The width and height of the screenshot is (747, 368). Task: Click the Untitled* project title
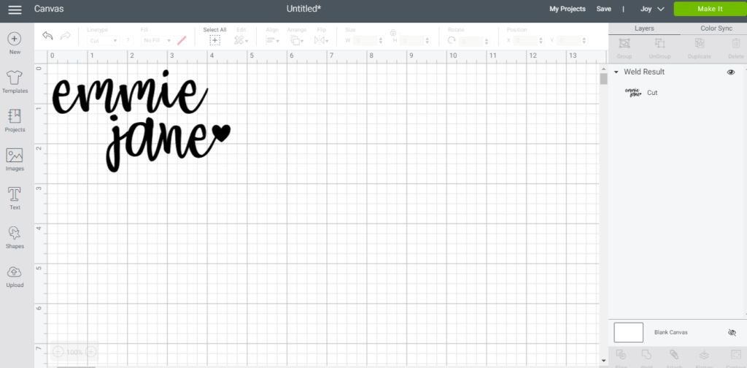[x=304, y=9]
